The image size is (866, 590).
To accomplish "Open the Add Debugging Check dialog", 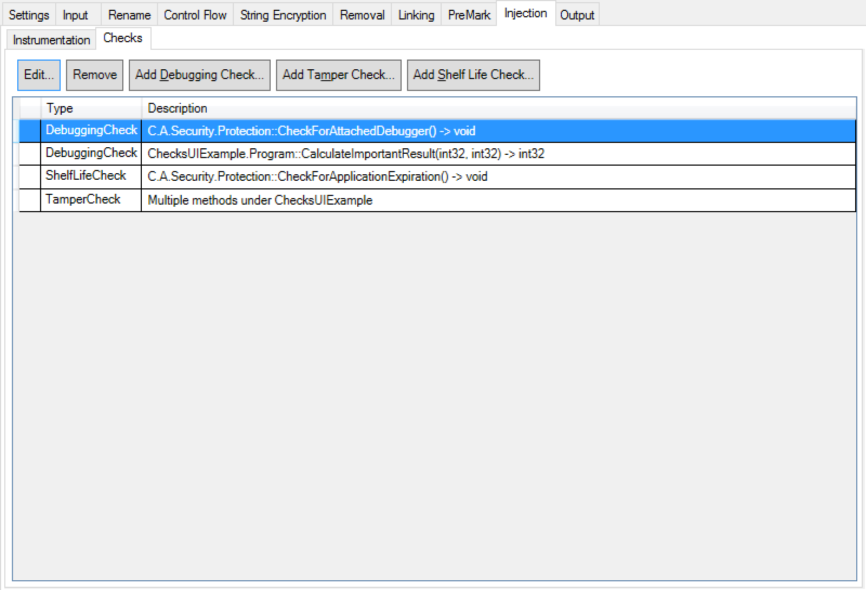I will point(199,75).
